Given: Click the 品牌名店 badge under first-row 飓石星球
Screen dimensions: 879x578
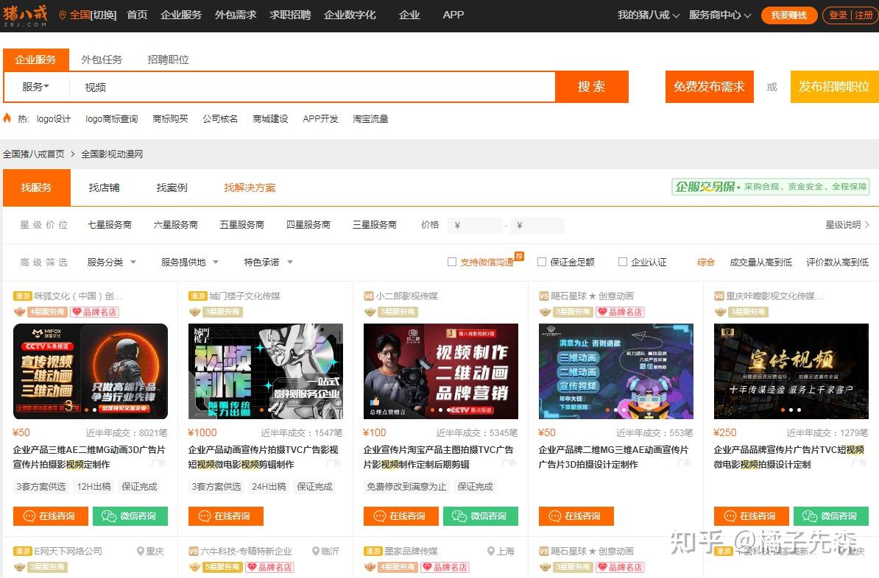Looking at the screenshot, I should coord(620,312).
